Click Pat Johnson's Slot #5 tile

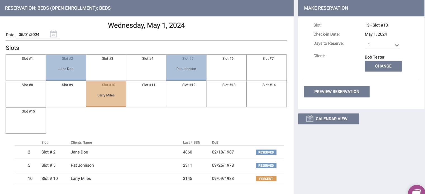click(186, 68)
